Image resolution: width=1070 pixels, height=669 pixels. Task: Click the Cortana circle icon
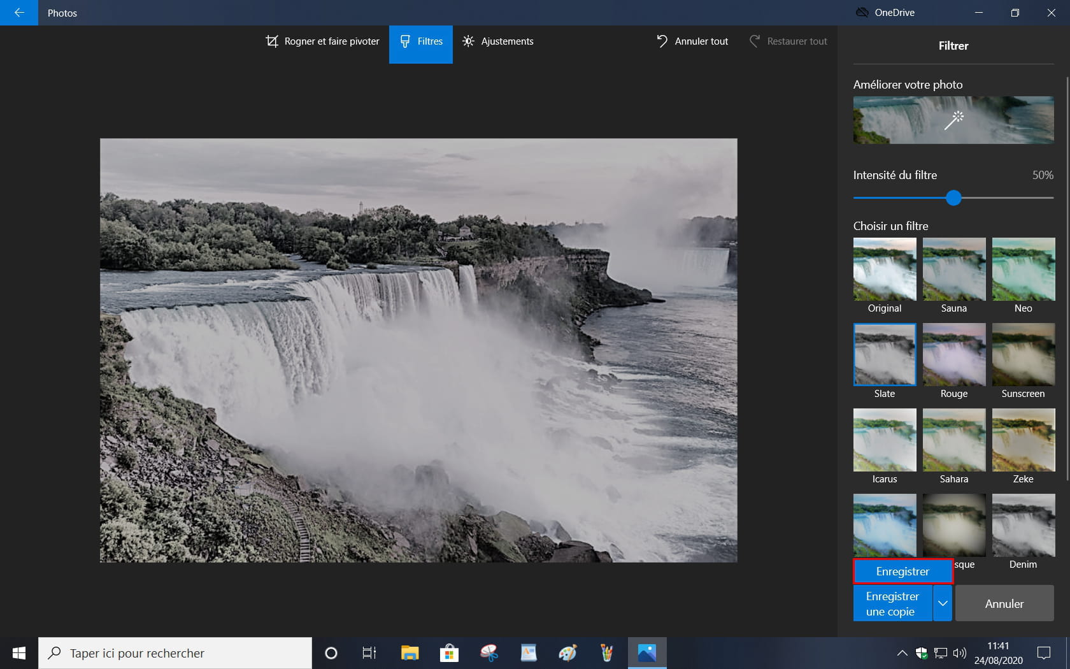(331, 653)
